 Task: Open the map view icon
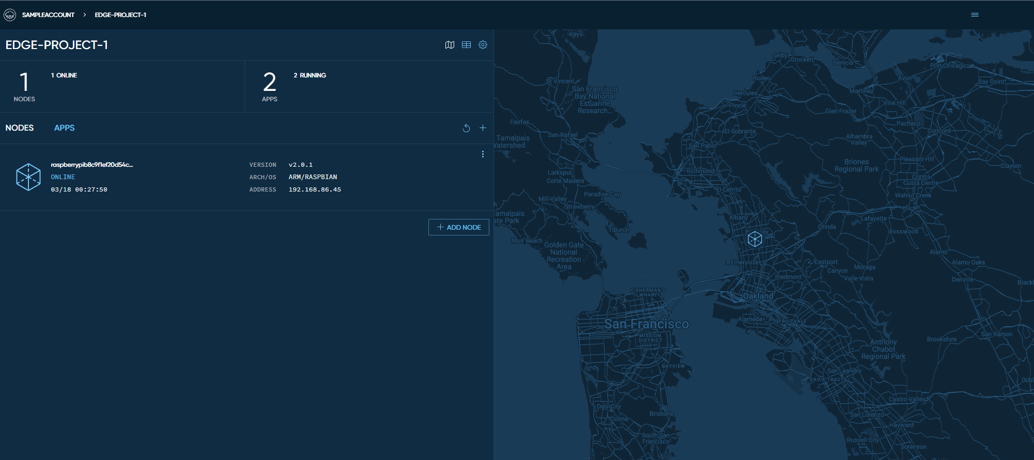click(x=450, y=45)
